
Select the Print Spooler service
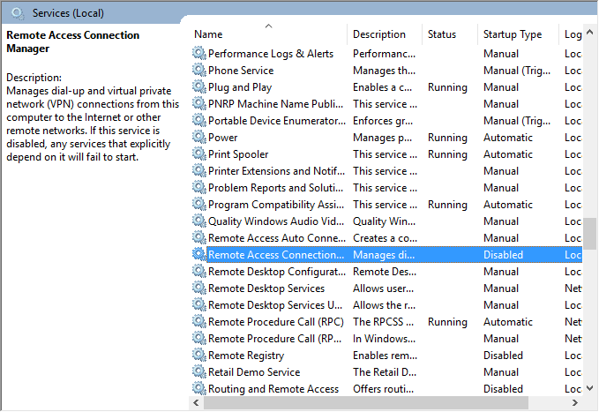[238, 154]
